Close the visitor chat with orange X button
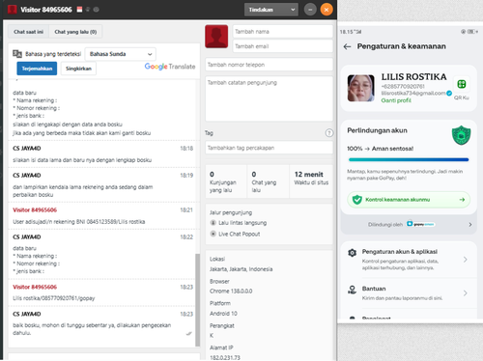The height and width of the screenshot is (361, 483). (327, 10)
